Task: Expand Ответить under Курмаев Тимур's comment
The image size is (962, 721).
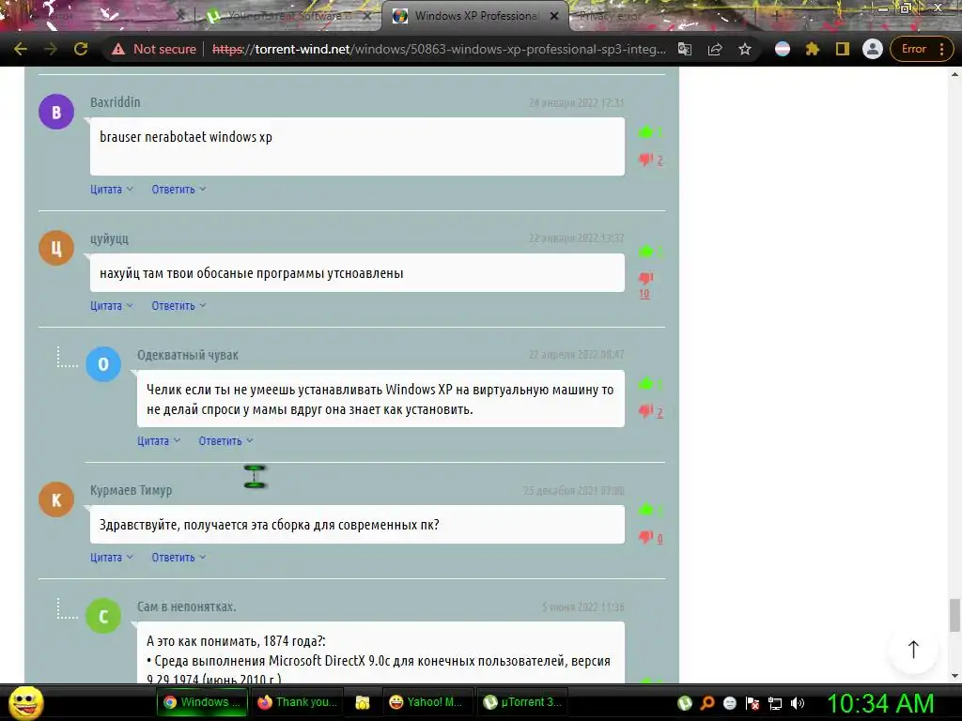Action: pyautogui.click(x=178, y=558)
